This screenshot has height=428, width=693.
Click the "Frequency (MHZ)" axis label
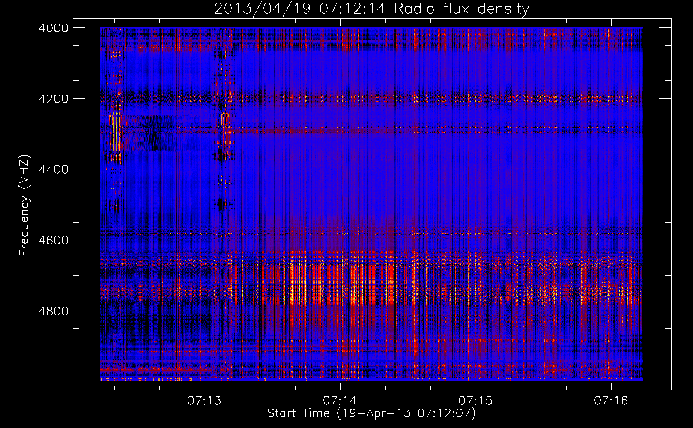tap(25, 205)
